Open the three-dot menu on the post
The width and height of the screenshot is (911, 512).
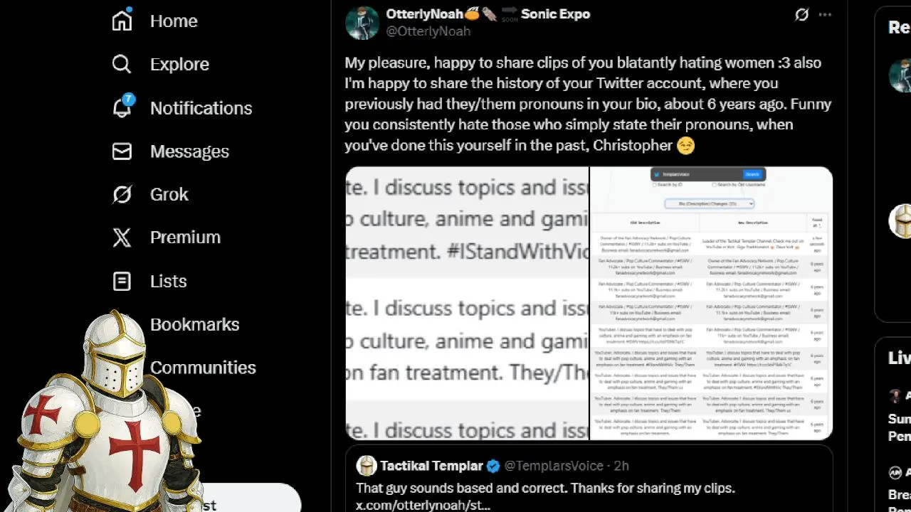point(825,14)
